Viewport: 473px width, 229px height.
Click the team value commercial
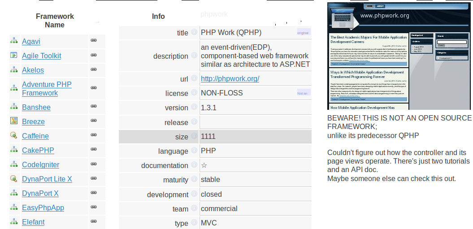pos(219,208)
